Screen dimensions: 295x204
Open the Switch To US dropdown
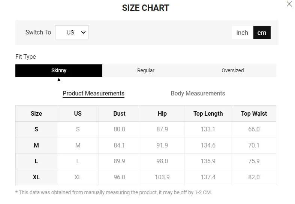click(72, 33)
